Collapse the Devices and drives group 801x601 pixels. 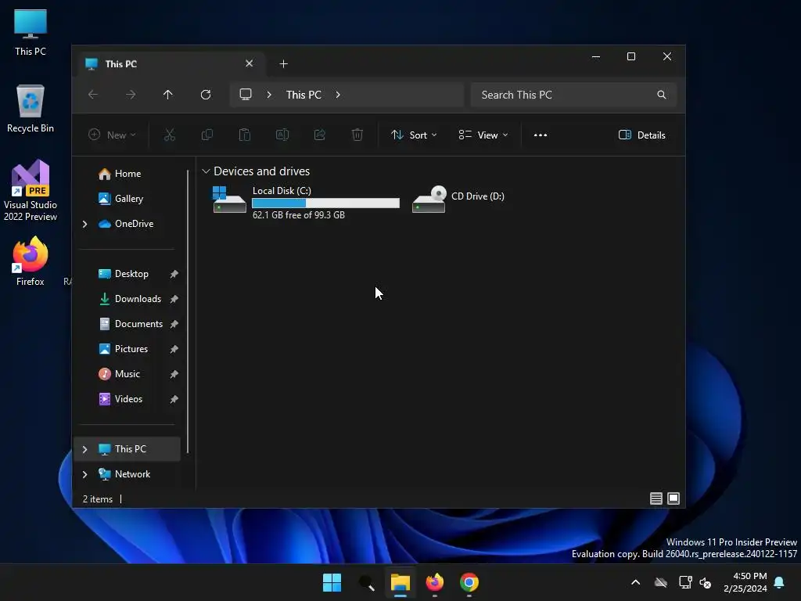(x=206, y=171)
